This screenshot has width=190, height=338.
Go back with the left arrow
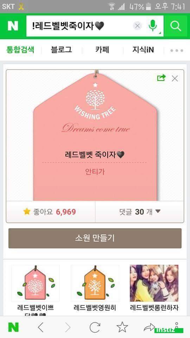click(40, 327)
